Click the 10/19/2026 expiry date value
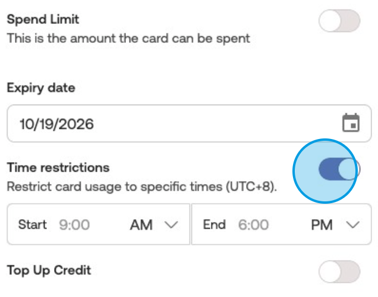This screenshot has width=378, height=297. [56, 124]
